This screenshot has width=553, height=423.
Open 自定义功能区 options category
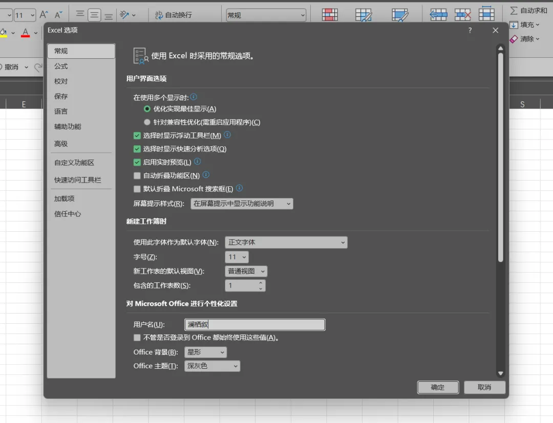point(81,163)
